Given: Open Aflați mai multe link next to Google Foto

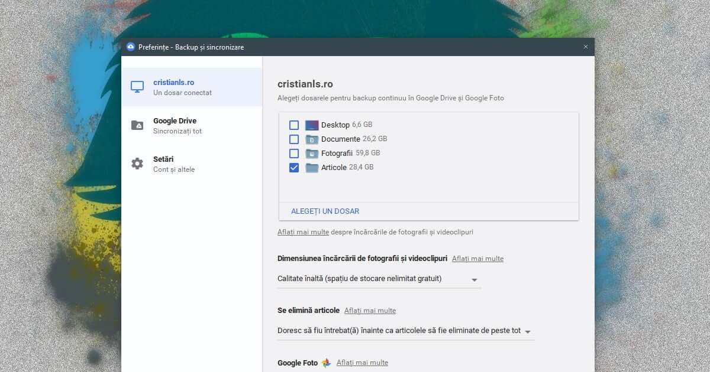Looking at the screenshot, I should point(362,363).
